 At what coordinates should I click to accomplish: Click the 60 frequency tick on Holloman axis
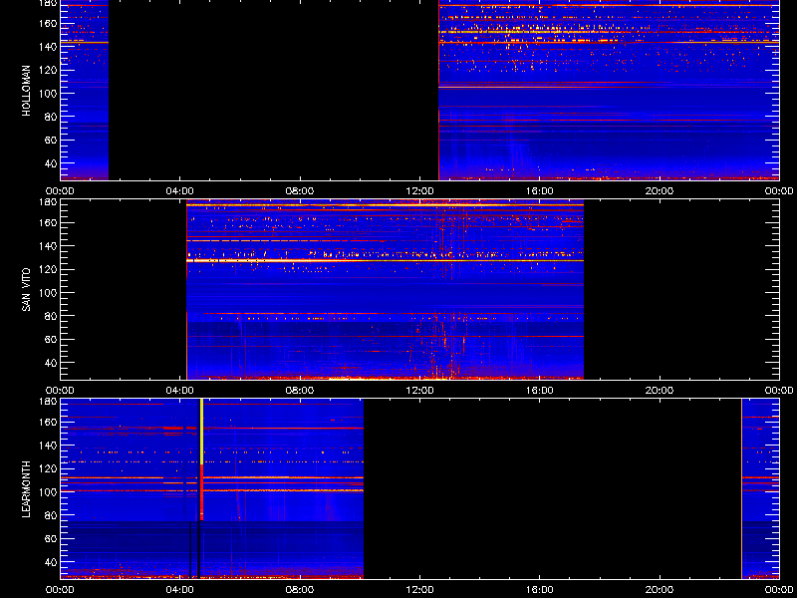51,140
